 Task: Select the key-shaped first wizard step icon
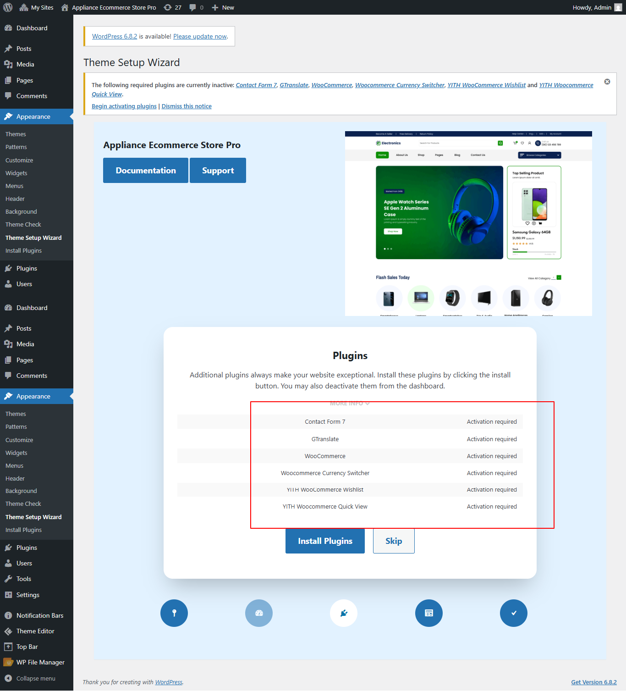click(174, 613)
